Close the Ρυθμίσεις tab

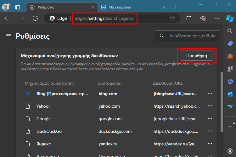[x=93, y=7]
